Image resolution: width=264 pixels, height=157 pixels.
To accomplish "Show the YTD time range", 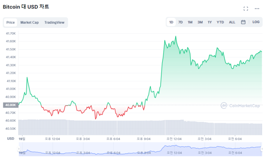I will [x=220, y=22].
